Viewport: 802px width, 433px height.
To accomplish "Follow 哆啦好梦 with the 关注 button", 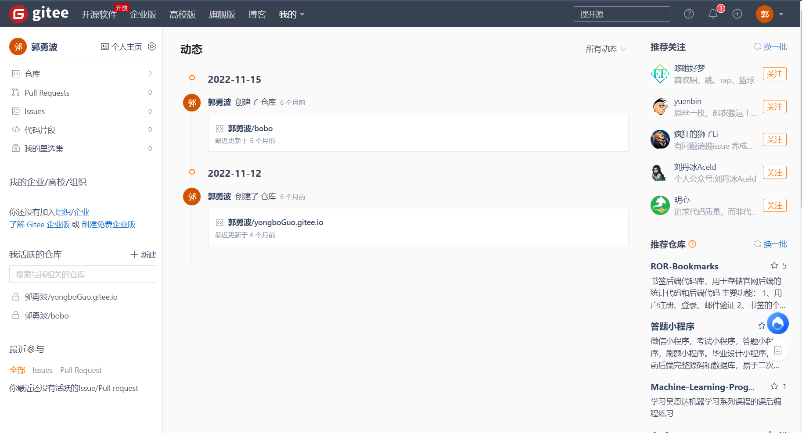I will (774, 74).
